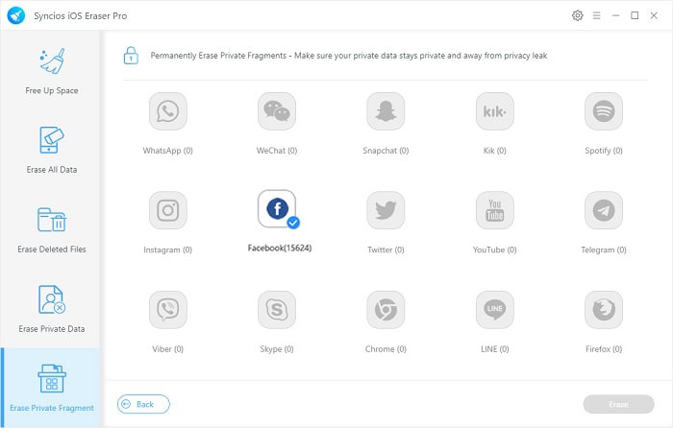Select the Skype app icon
Image resolution: width=673 pixels, height=428 pixels.
pos(277,310)
